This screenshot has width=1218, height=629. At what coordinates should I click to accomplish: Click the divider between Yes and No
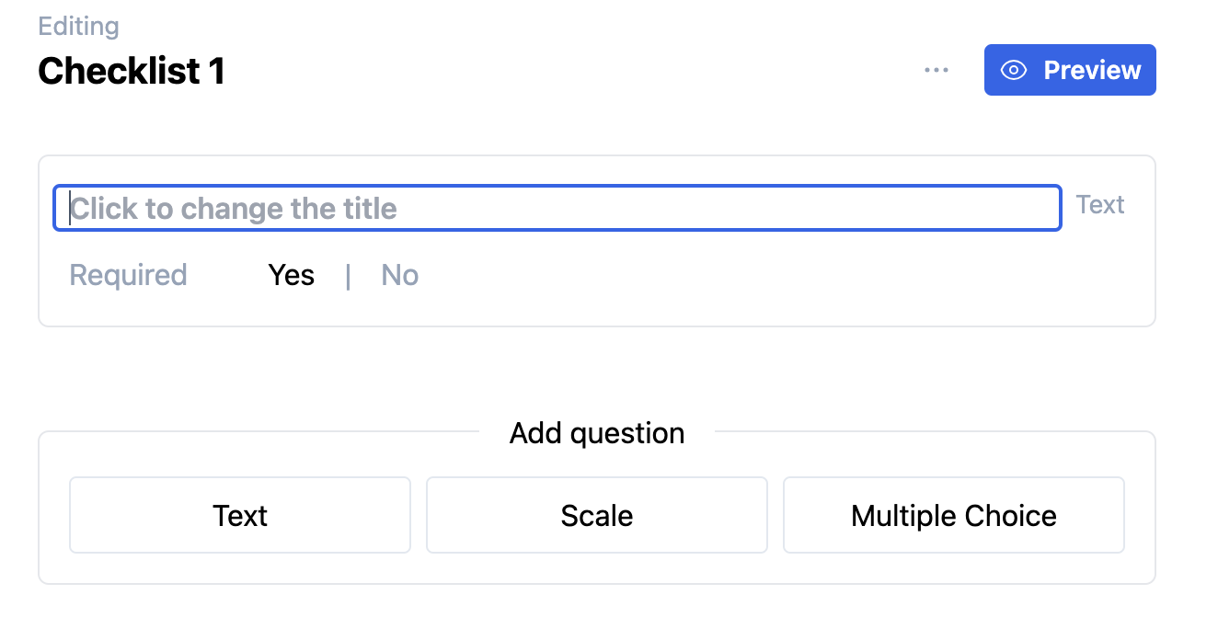pyautogui.click(x=348, y=275)
